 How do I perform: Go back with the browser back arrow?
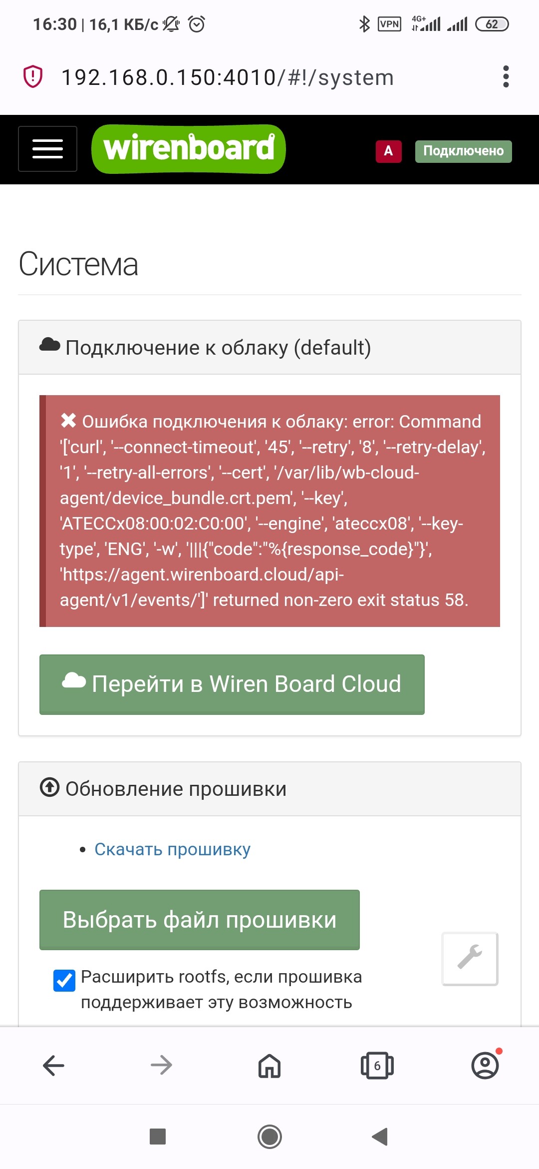click(53, 1065)
